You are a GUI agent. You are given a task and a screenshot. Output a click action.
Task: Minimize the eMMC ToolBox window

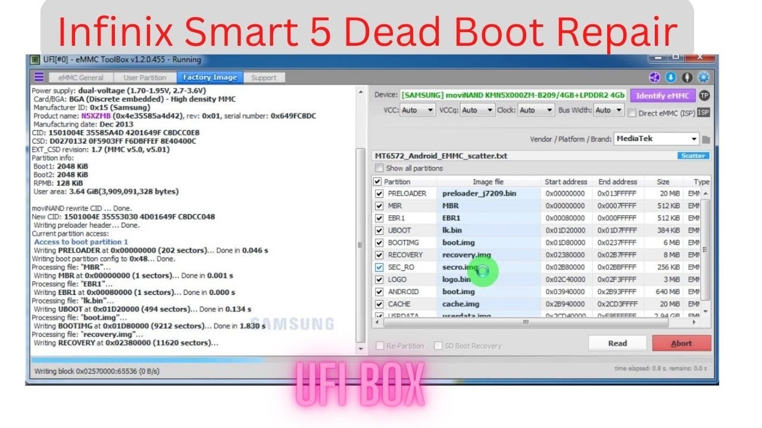[658, 58]
